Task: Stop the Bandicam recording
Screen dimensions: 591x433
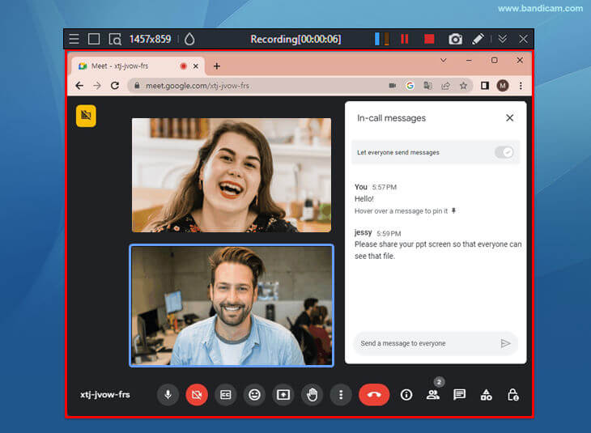Action: (429, 39)
